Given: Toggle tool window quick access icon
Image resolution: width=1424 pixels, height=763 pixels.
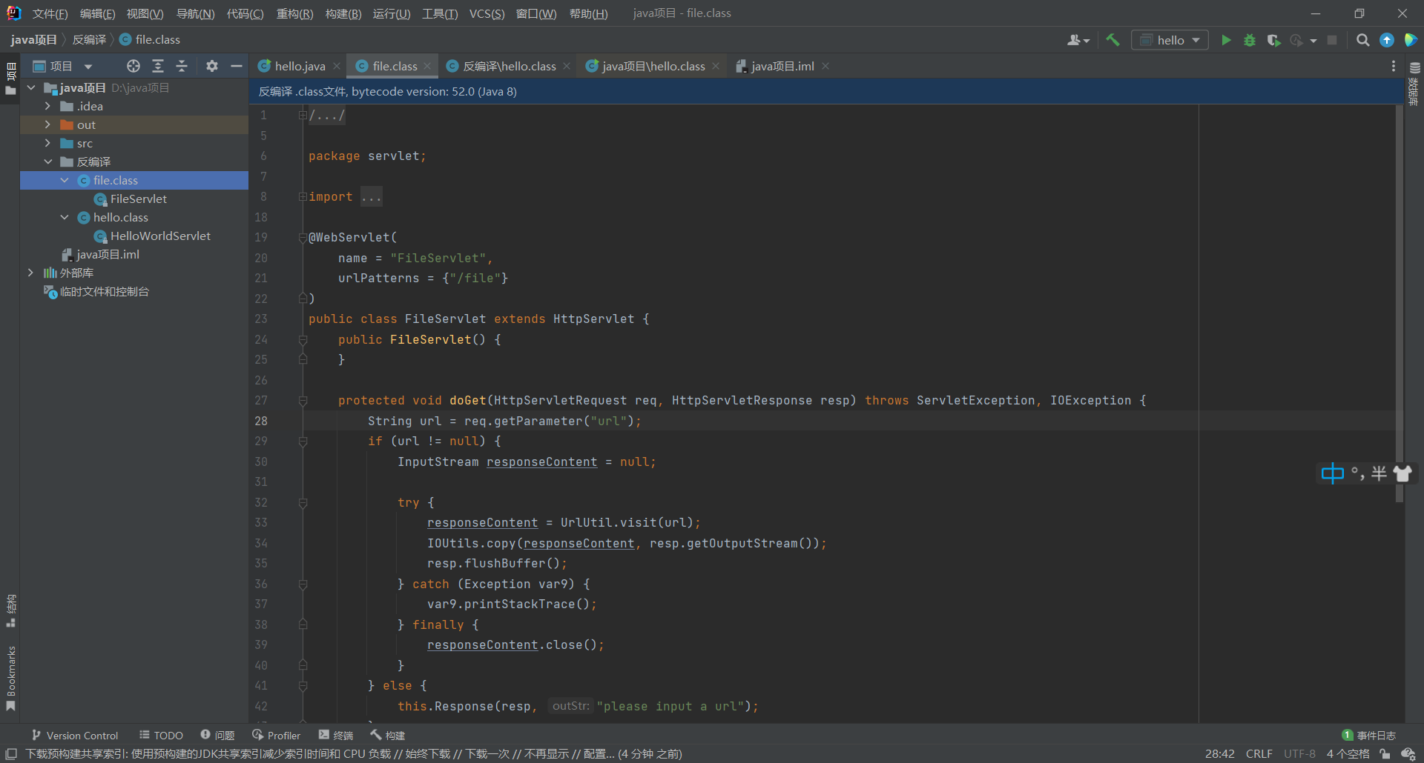Looking at the screenshot, I should pyautogui.click(x=11, y=753).
